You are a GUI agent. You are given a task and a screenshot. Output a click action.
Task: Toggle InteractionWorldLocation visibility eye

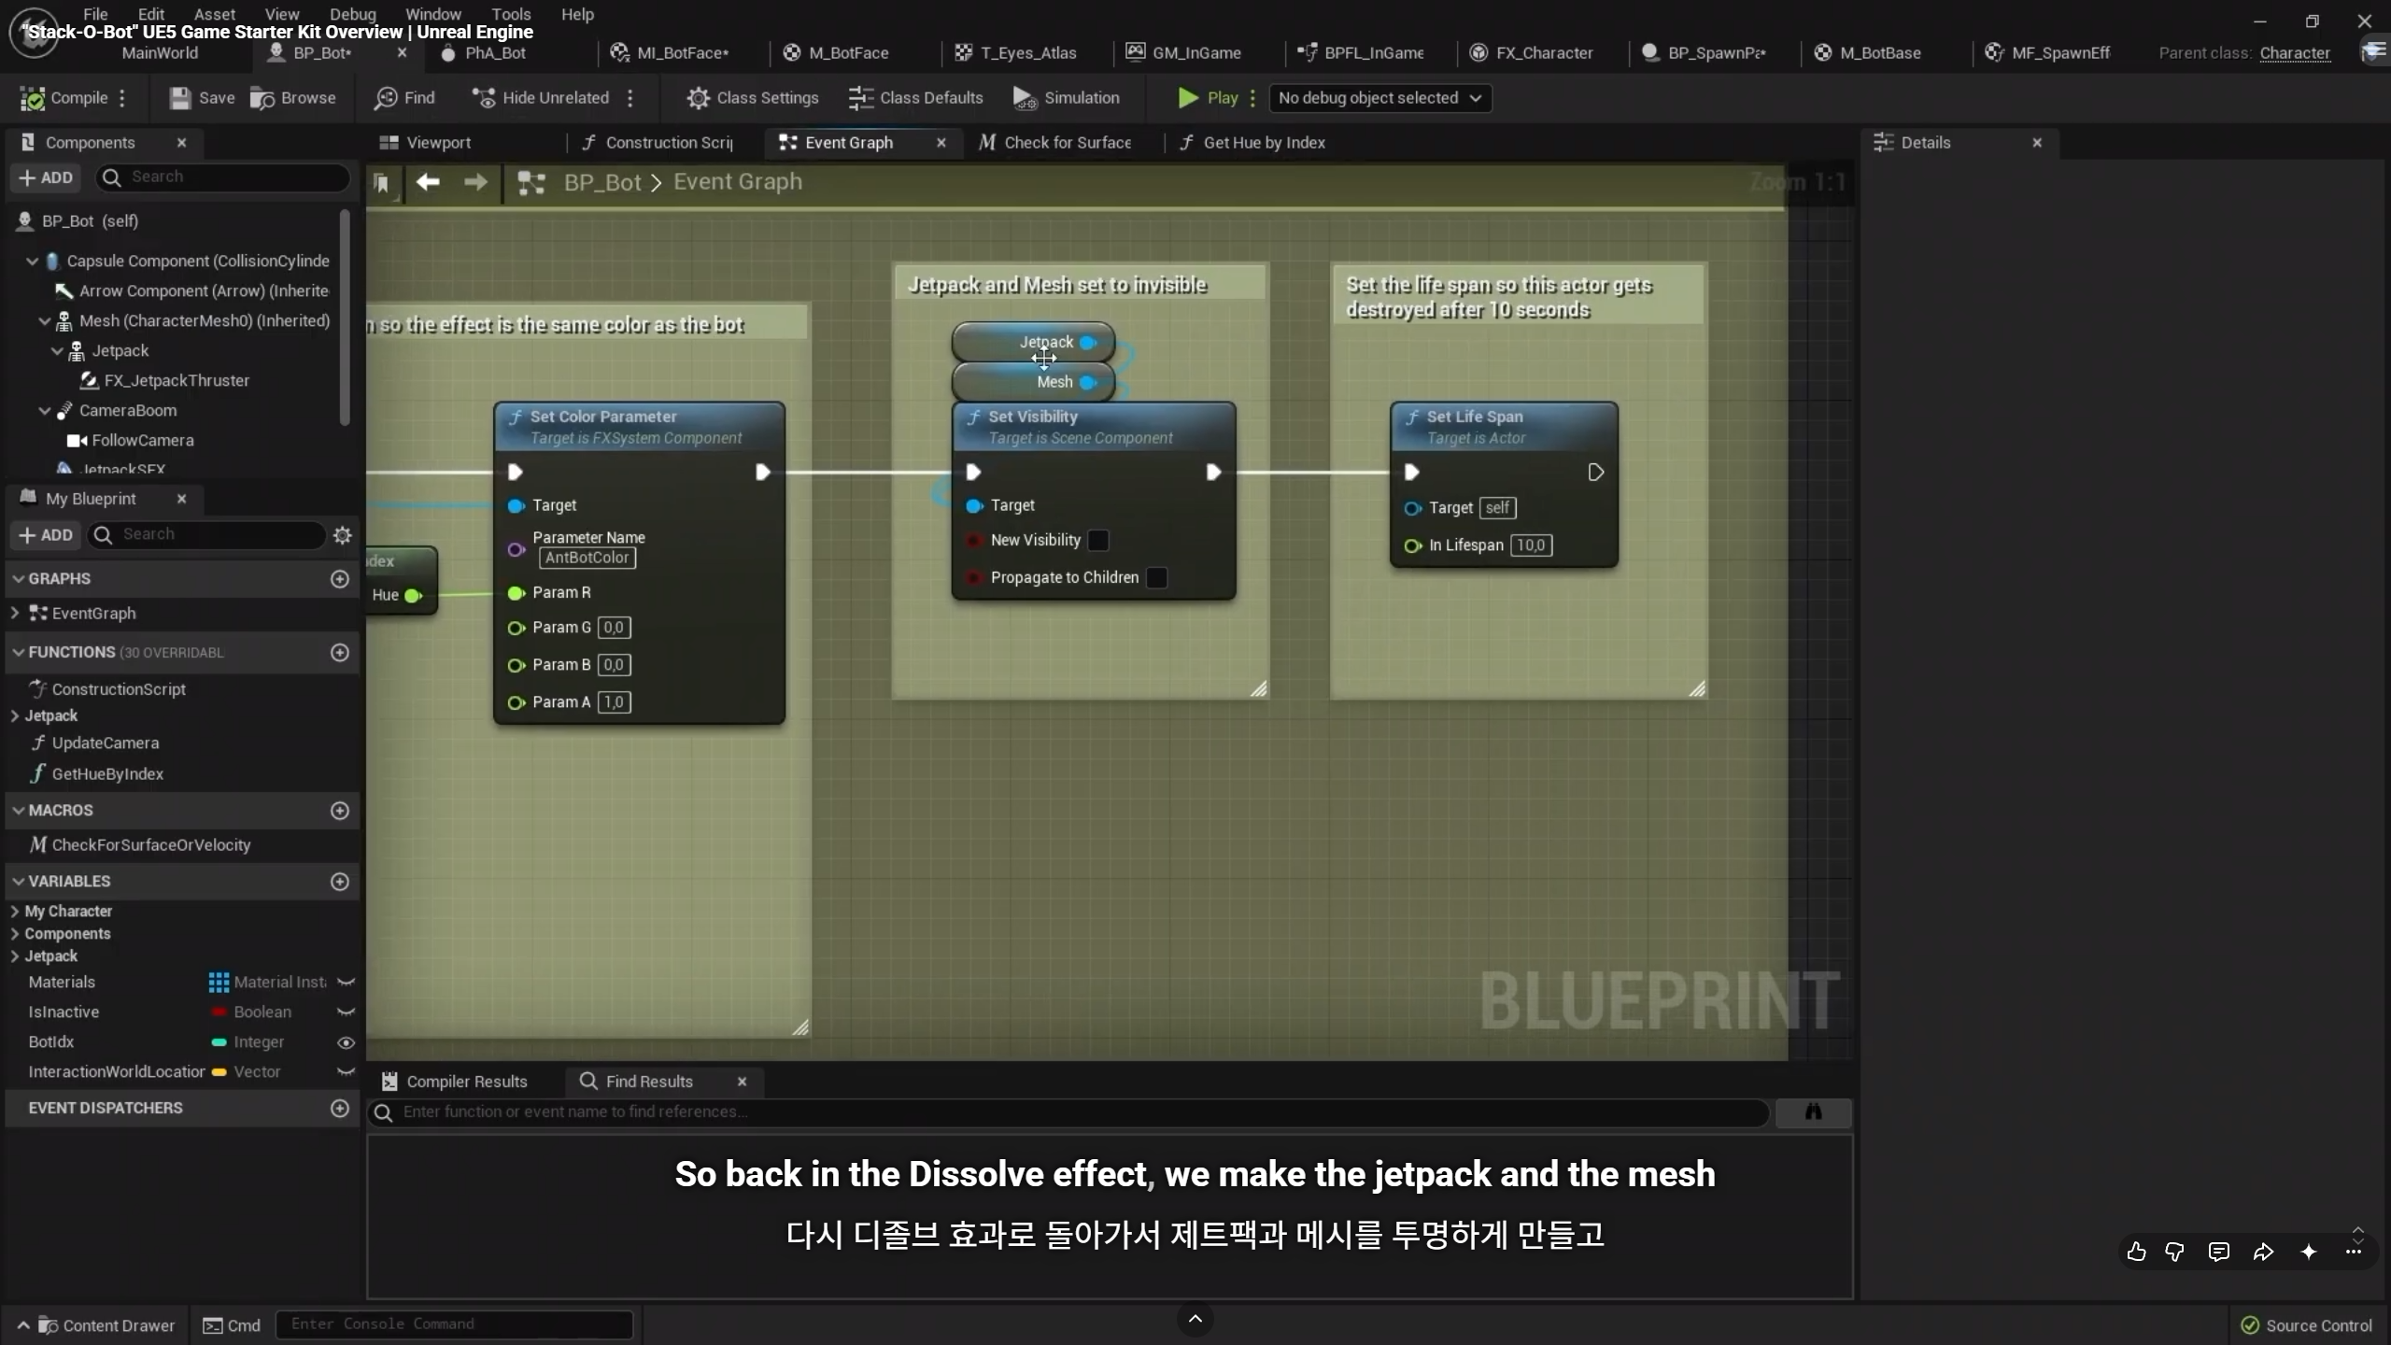[x=346, y=1072]
